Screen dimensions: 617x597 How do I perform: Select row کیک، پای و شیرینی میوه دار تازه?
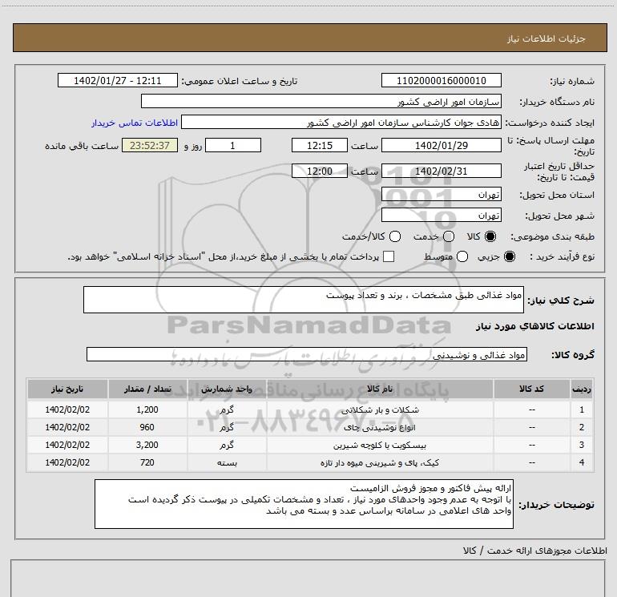click(x=310, y=463)
